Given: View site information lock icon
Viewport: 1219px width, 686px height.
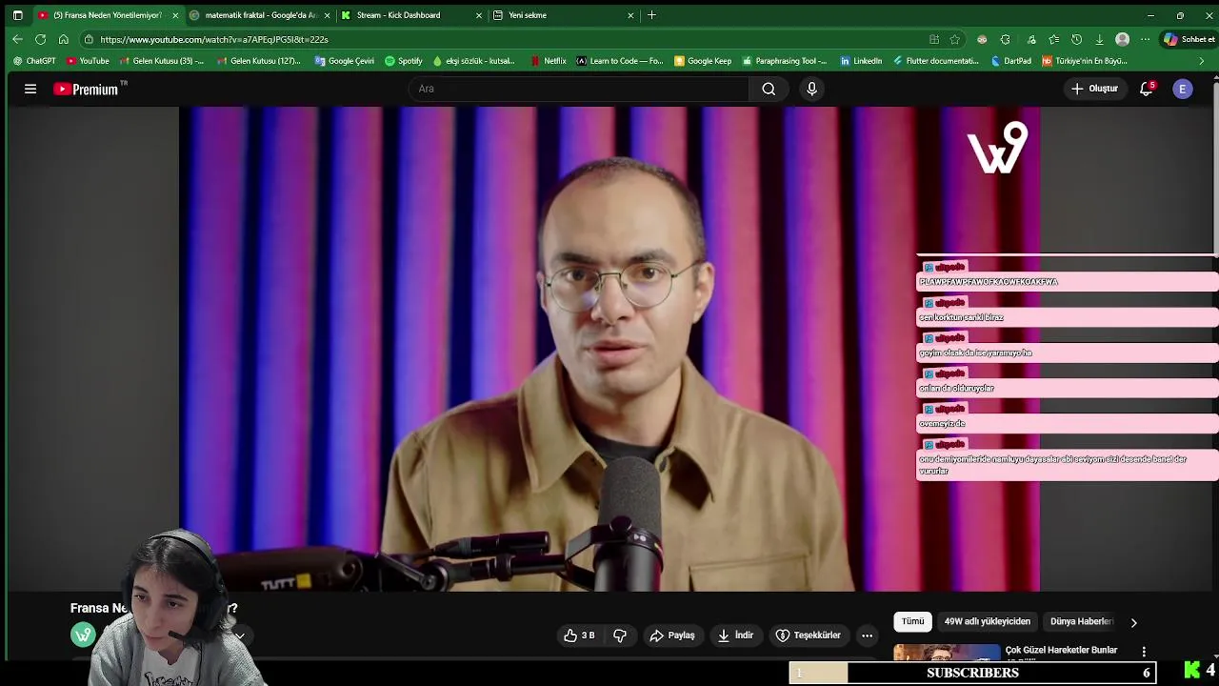Looking at the screenshot, I should 89,39.
